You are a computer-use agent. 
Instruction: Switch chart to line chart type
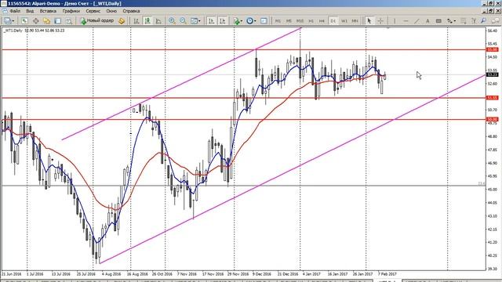(158, 21)
